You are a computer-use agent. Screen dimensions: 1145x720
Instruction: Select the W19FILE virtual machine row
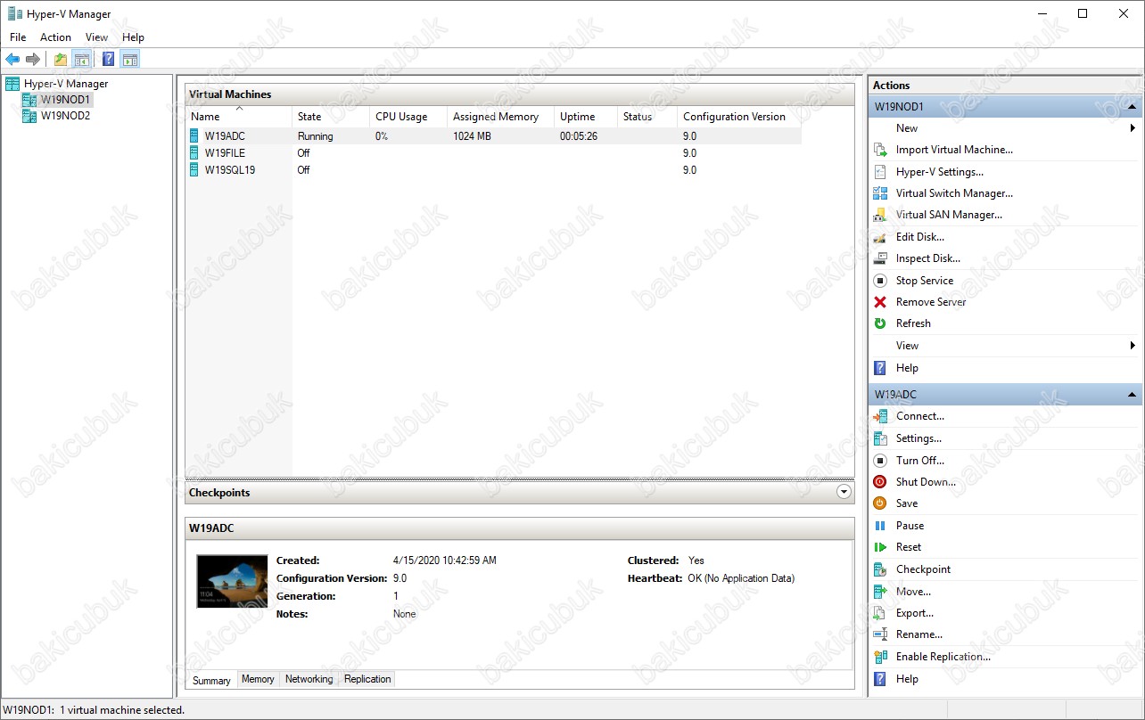(x=493, y=153)
